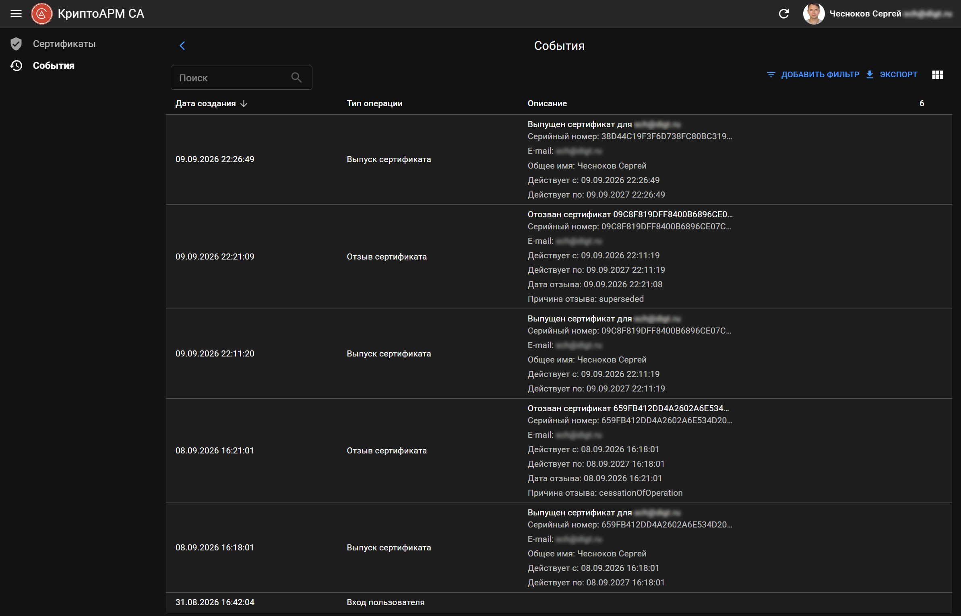Go back with the blue chevron arrow

(182, 45)
